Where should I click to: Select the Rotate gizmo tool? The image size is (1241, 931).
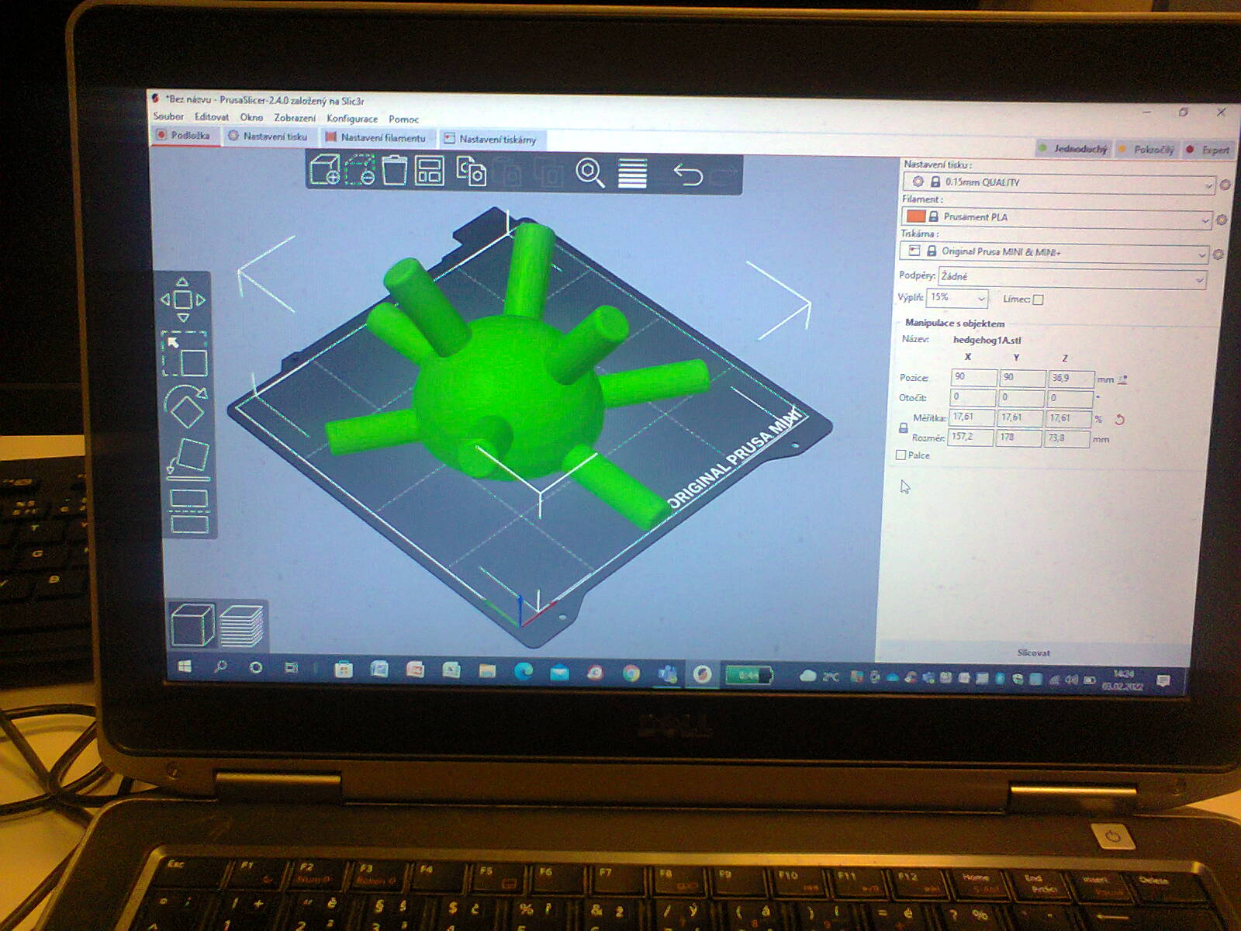(186, 407)
